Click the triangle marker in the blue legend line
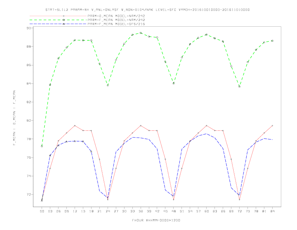Screen dimensions: 297x230 tap(64, 24)
